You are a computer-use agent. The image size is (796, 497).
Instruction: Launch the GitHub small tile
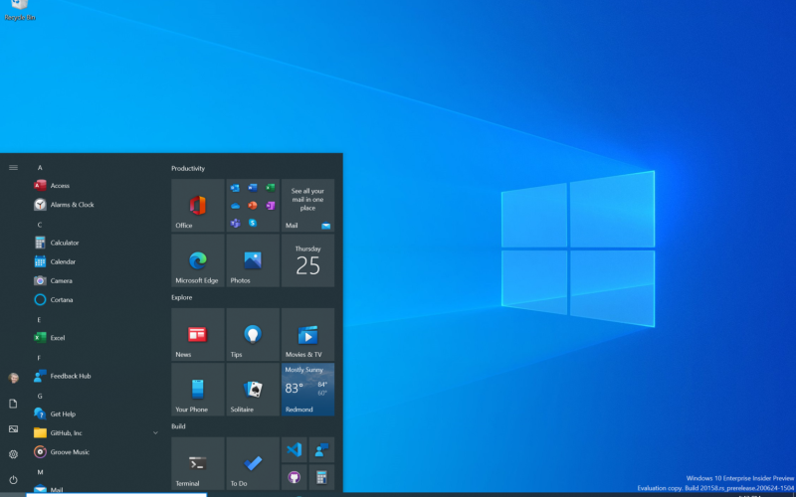(294, 477)
